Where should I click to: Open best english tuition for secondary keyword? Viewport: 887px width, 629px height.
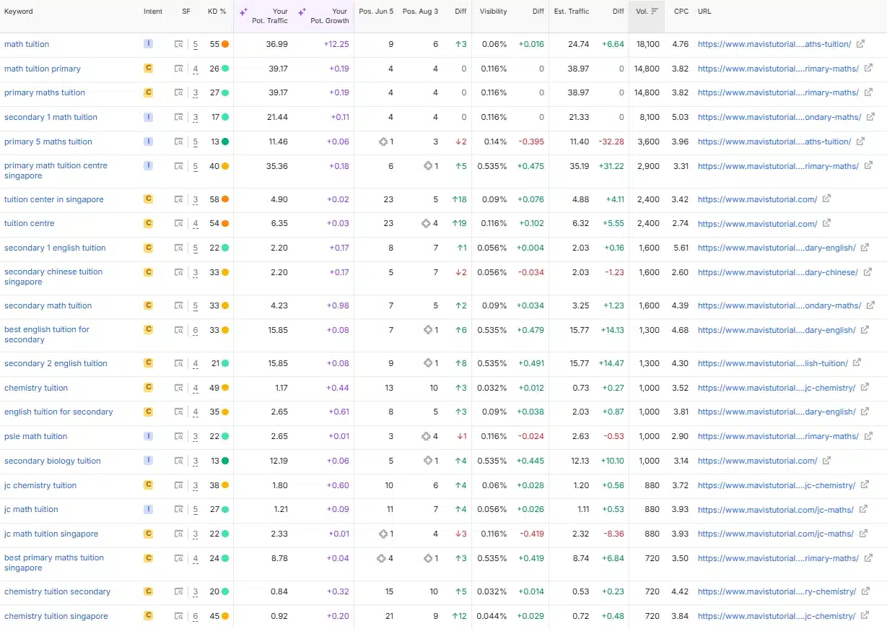47,334
